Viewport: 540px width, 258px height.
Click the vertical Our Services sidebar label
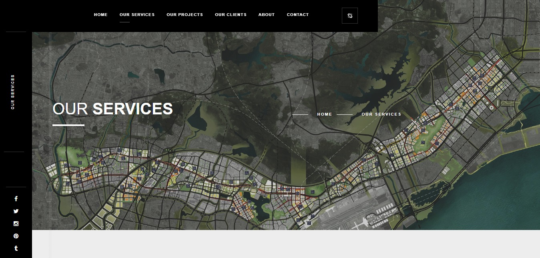coord(13,92)
